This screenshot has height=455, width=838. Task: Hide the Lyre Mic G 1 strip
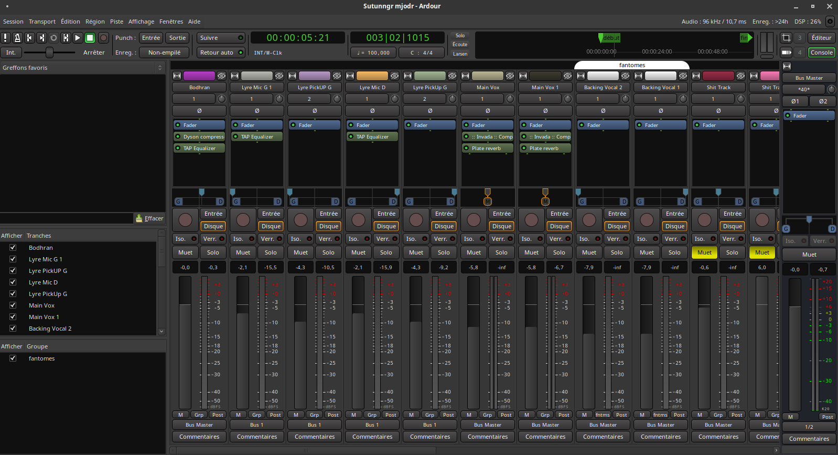coord(279,76)
